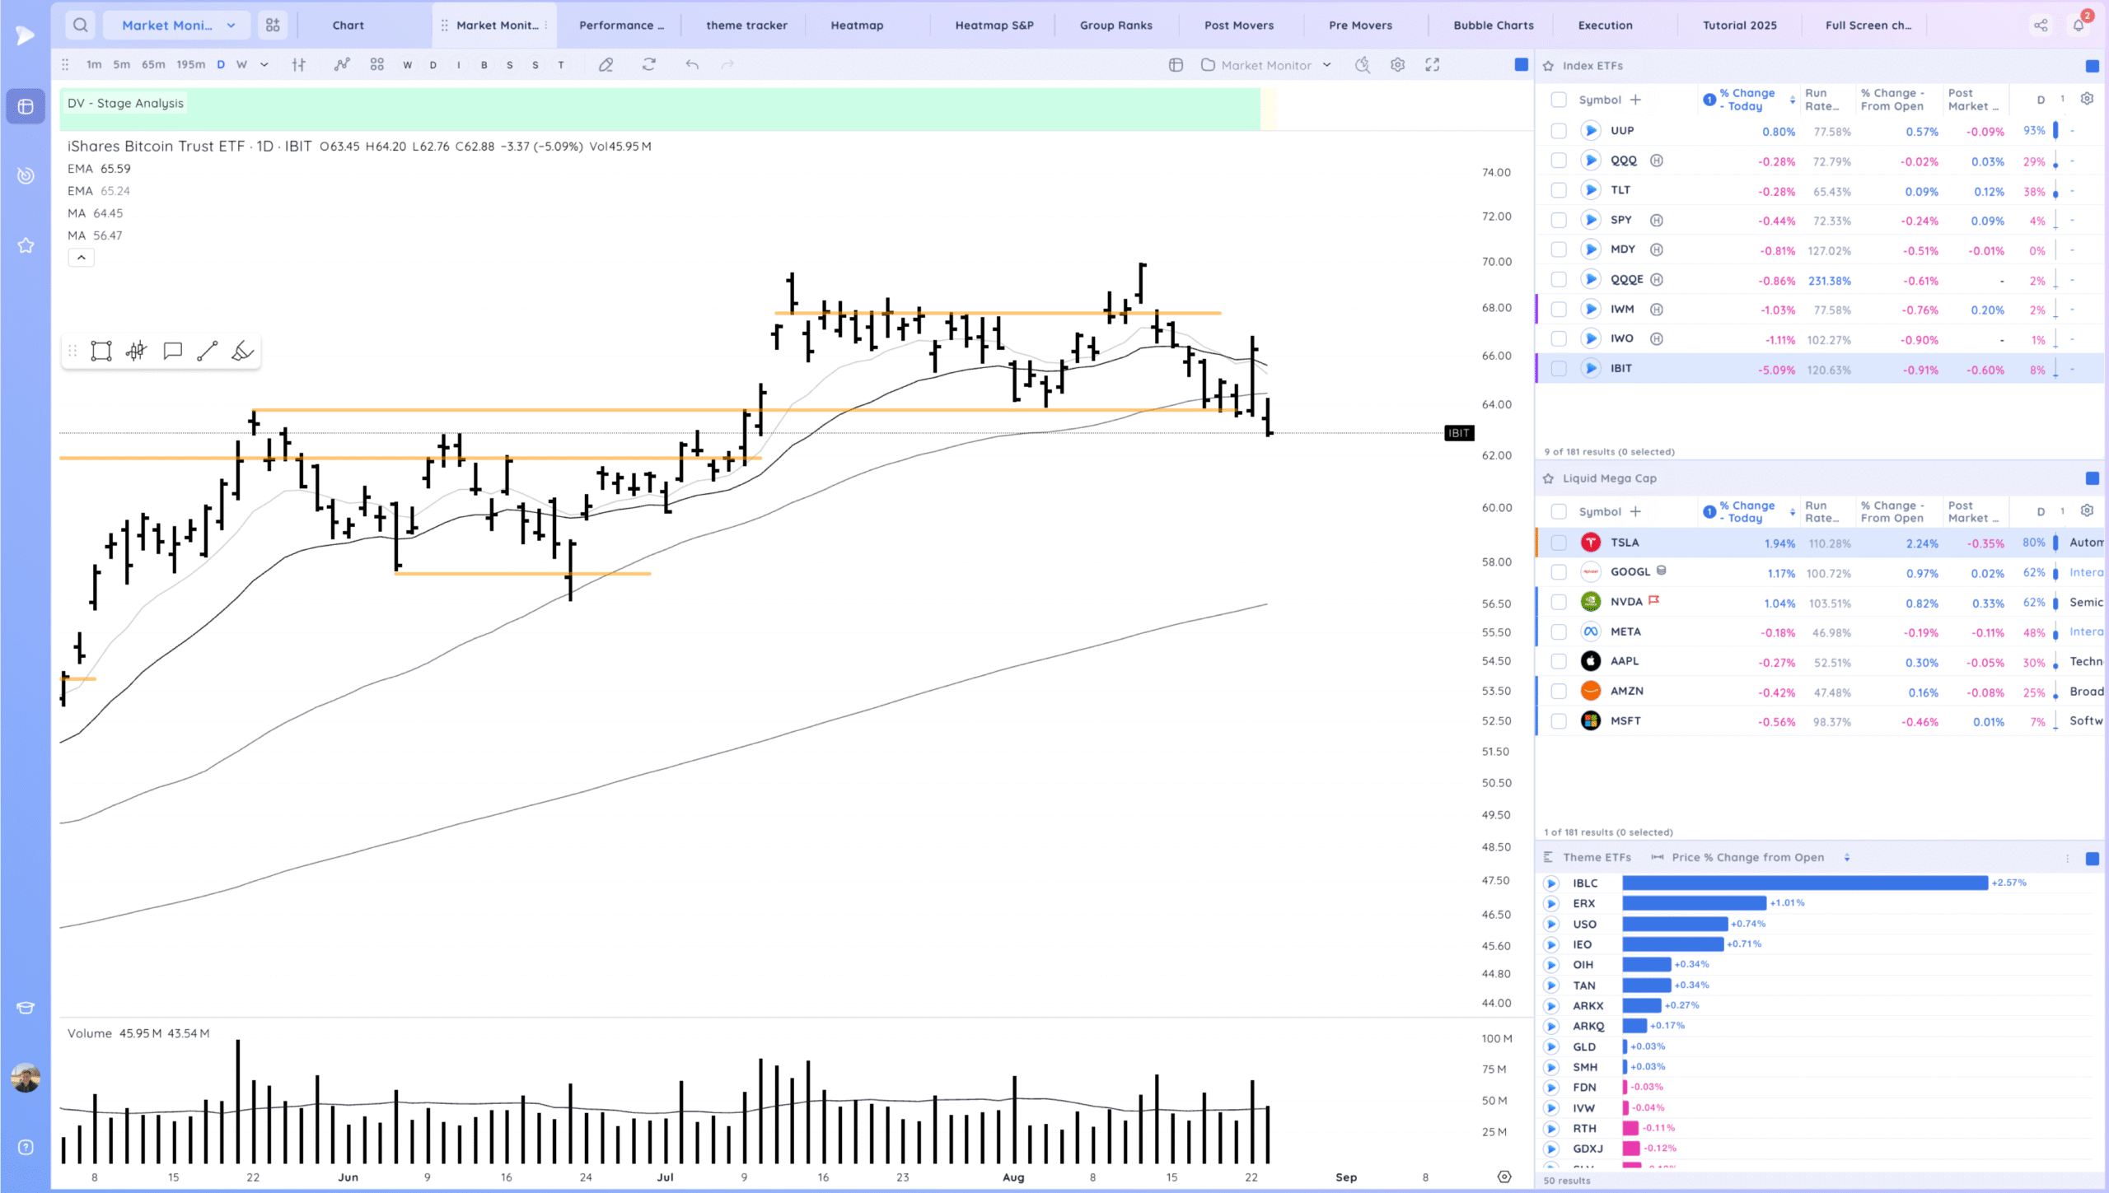Tick the NVDA row checkbox
This screenshot has height=1193, width=2109.
[1559, 603]
